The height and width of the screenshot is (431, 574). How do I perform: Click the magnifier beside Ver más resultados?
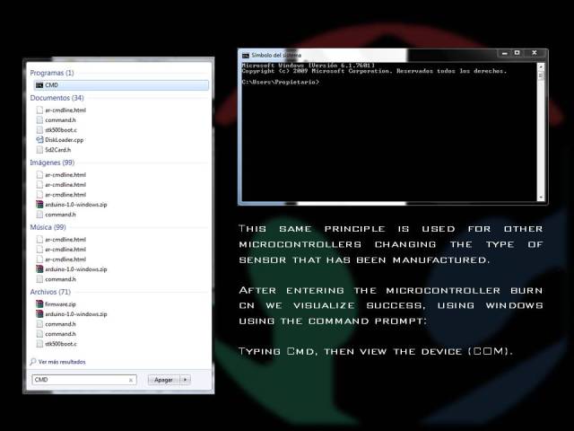33,361
